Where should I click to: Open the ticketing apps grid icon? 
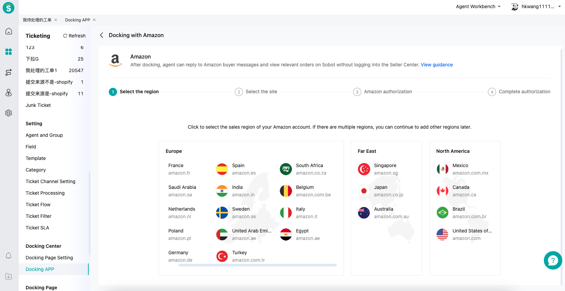point(9,52)
